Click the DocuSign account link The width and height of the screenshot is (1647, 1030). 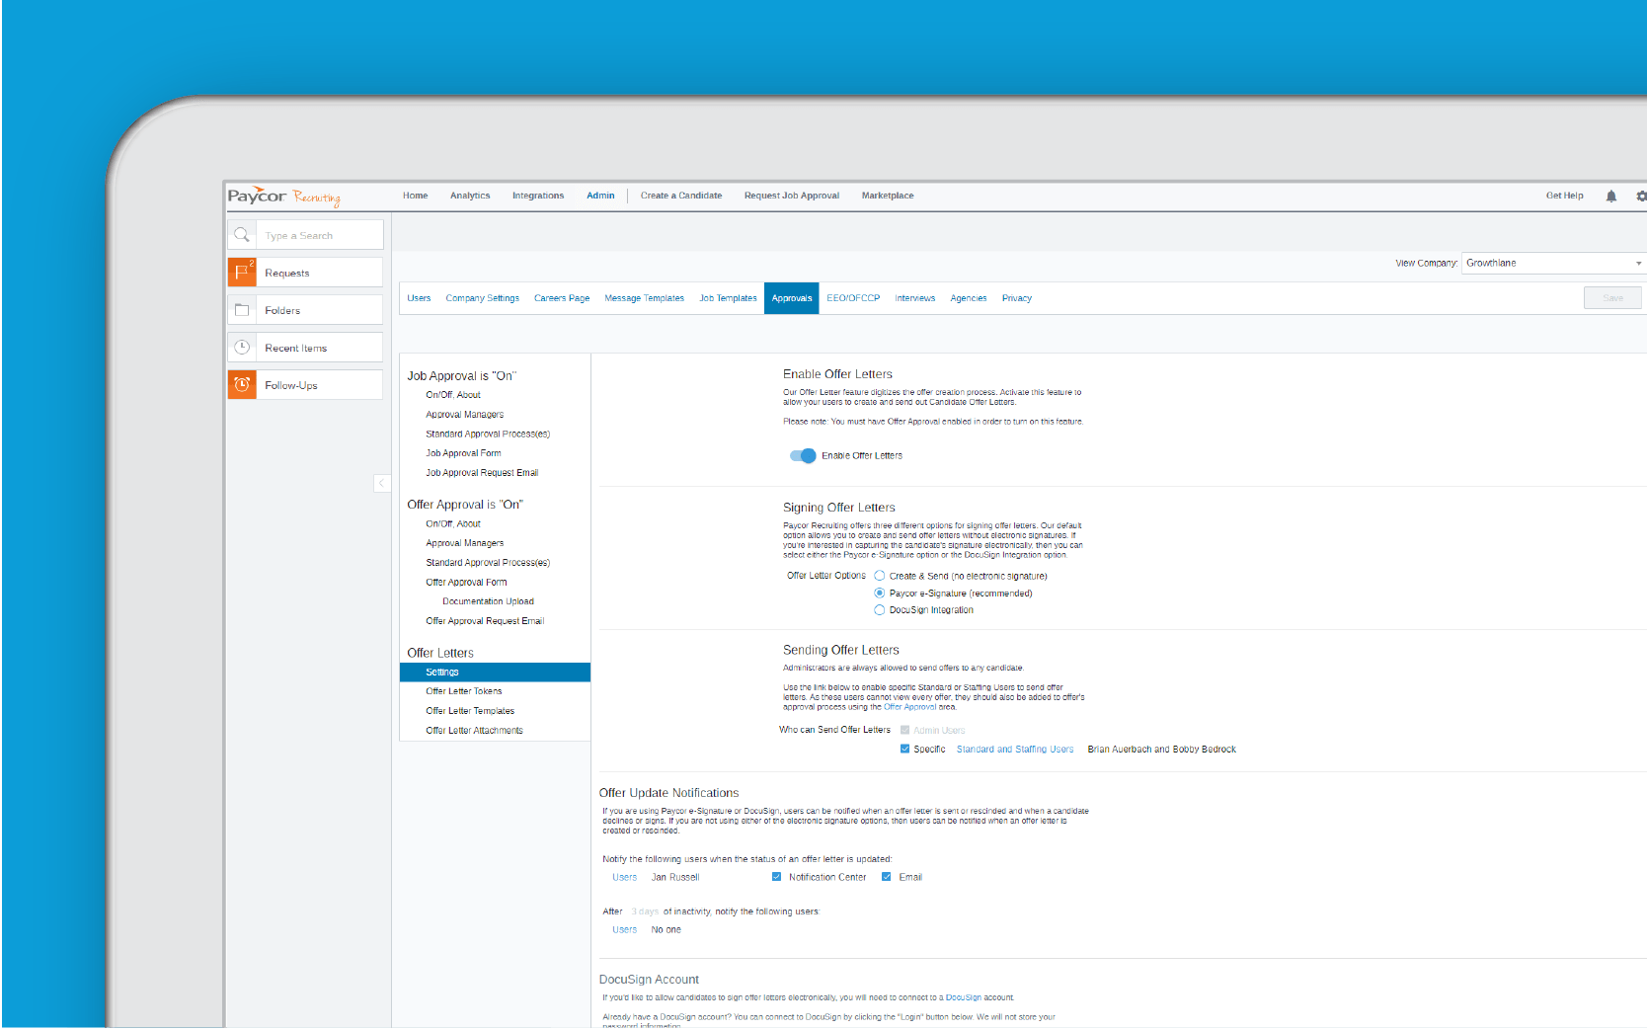point(964,997)
